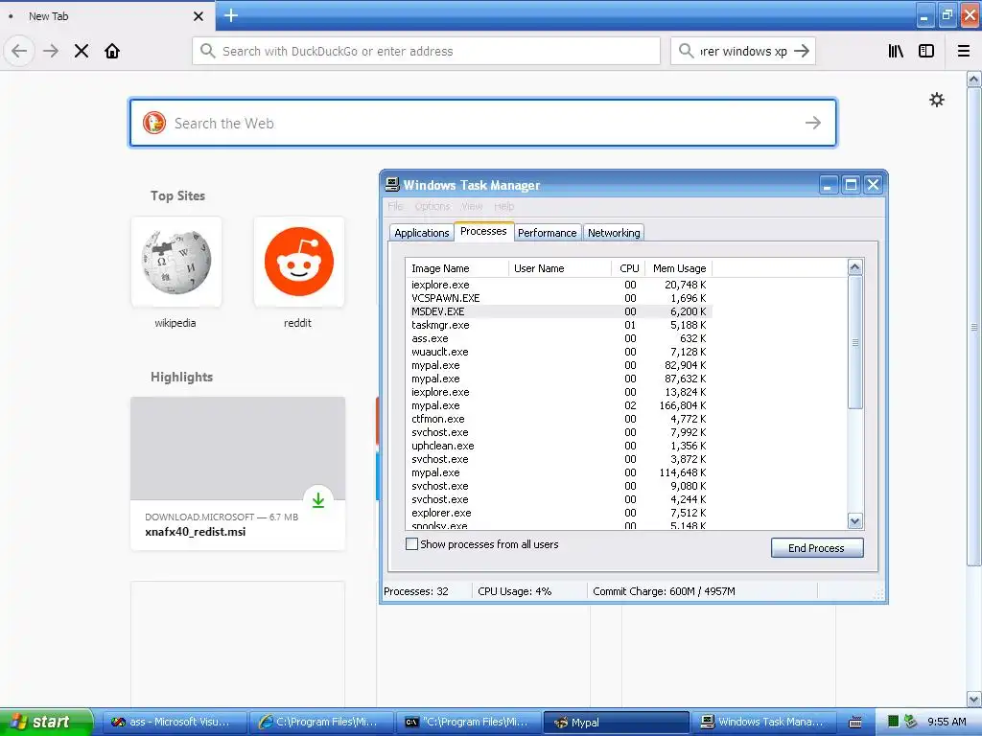Click the DuckDuckGo logo icon
982x736 pixels.
(154, 123)
